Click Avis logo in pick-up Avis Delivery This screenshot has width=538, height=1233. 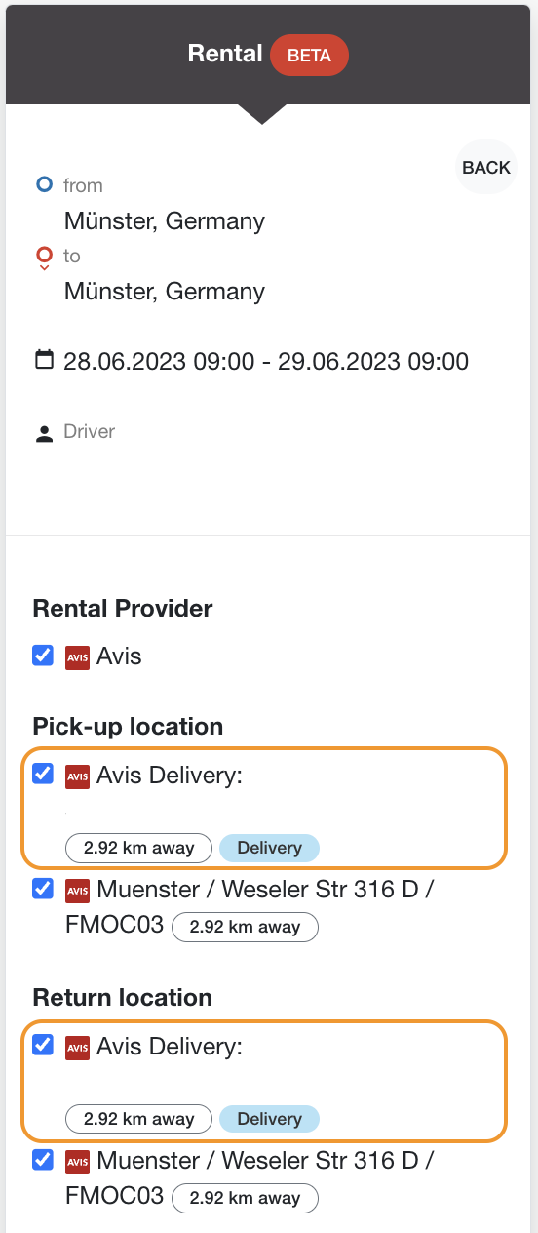77,776
